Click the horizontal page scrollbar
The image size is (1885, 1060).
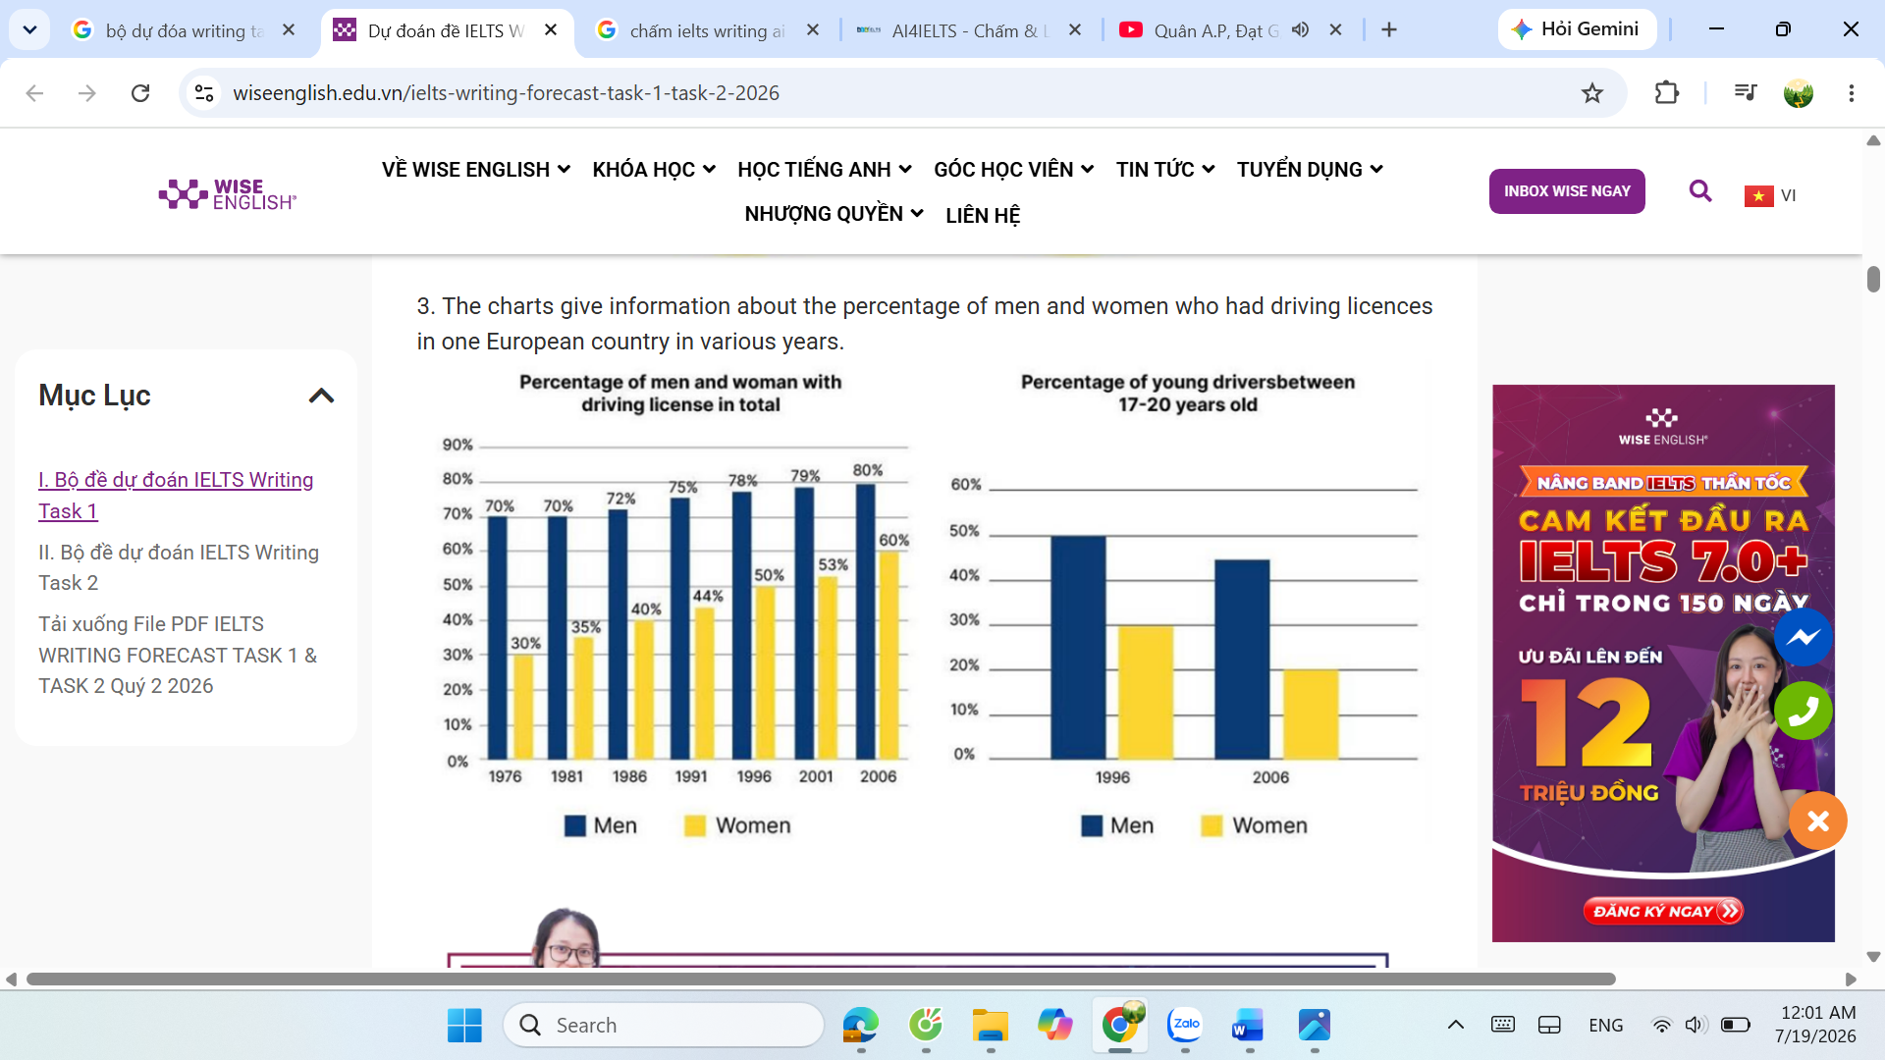point(821,979)
